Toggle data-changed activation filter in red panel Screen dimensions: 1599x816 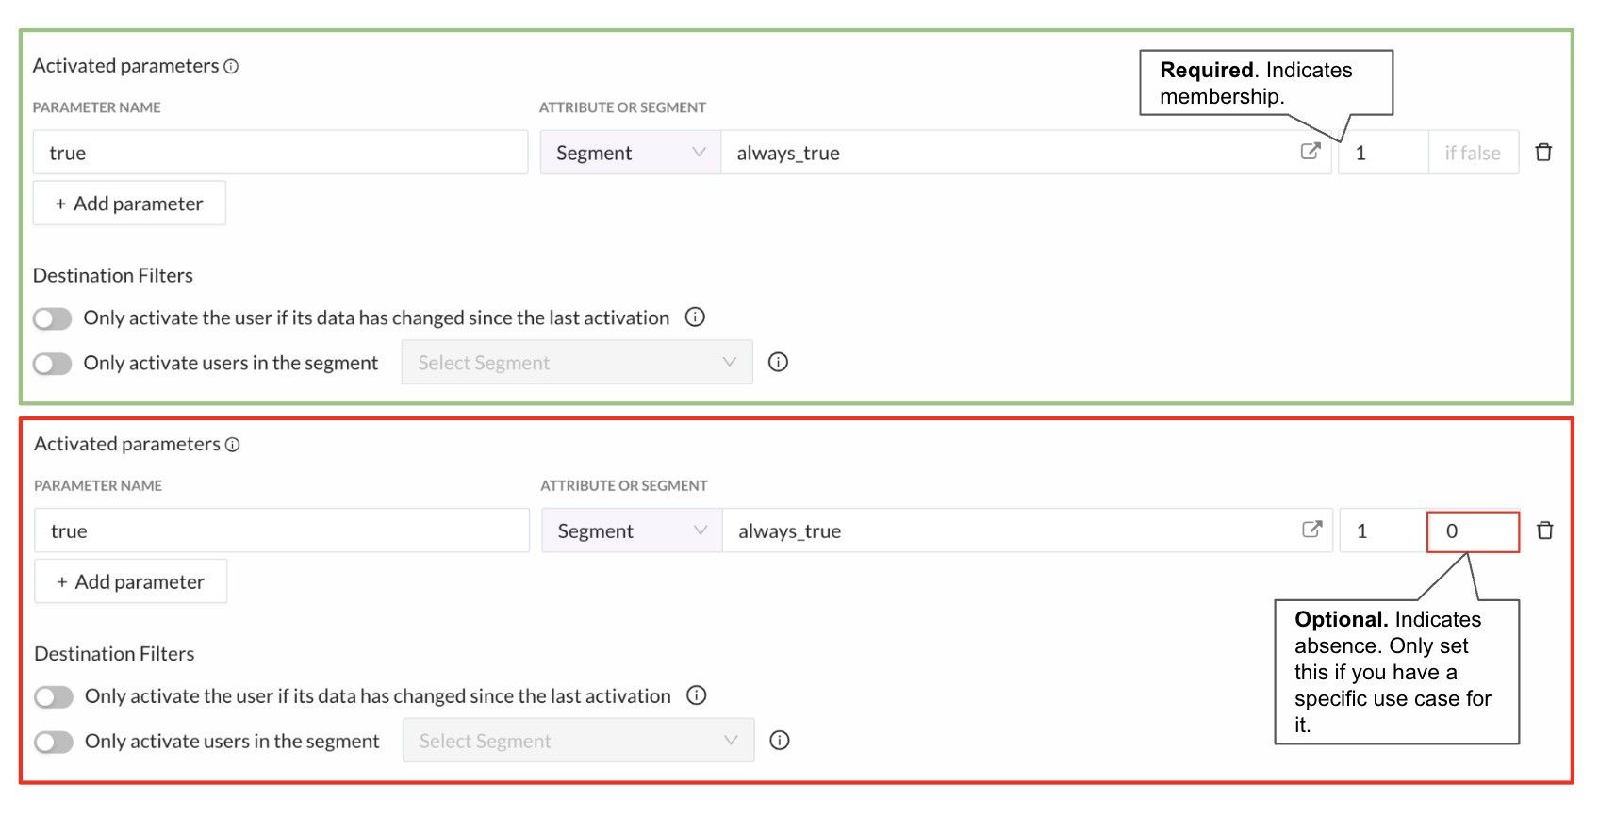pyautogui.click(x=54, y=697)
